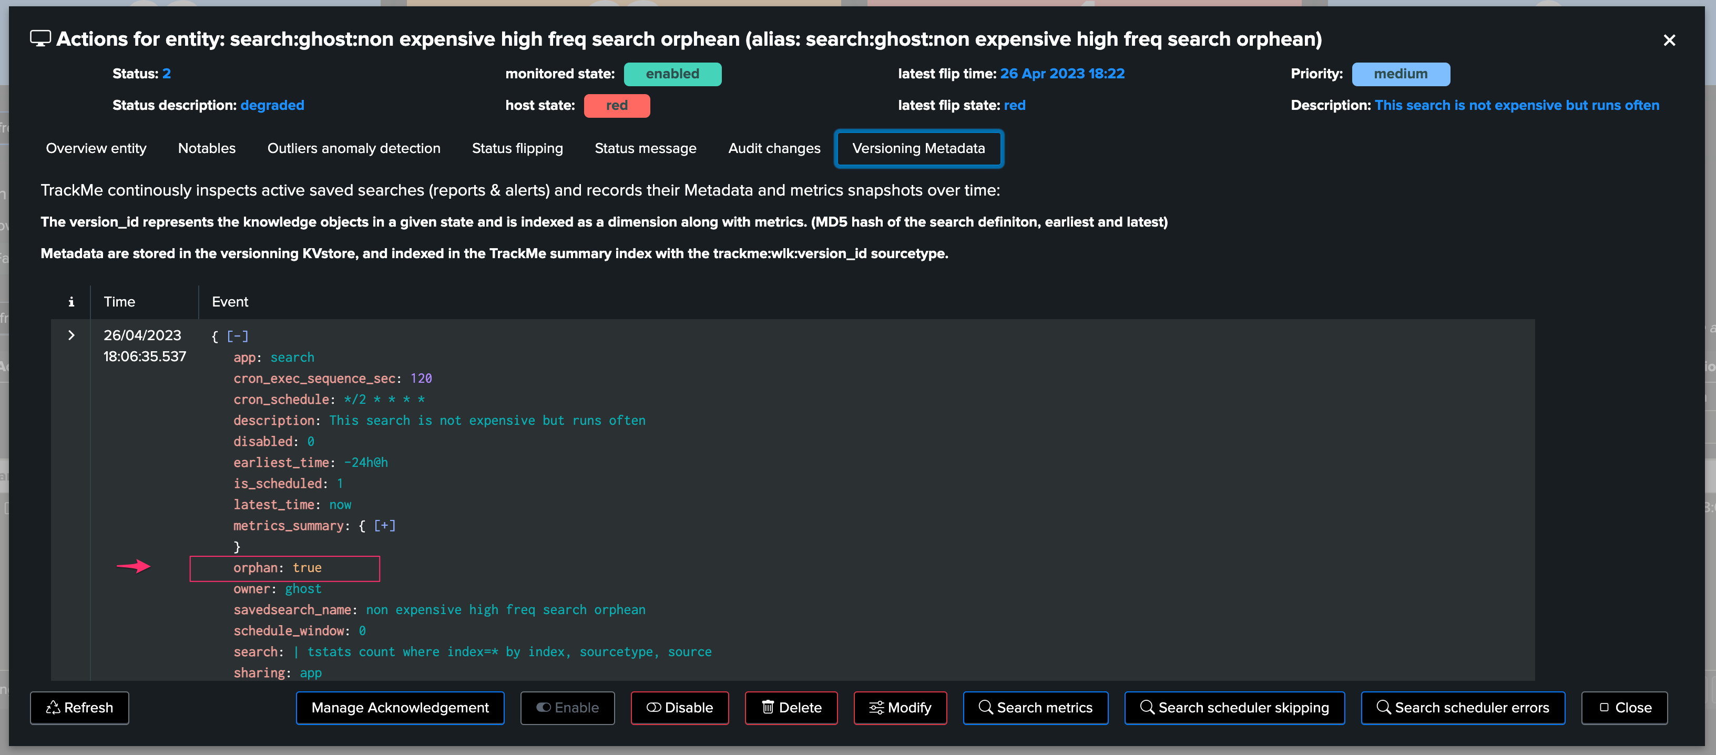Click the toggle icon on Disable button
Image resolution: width=1716 pixels, height=755 pixels.
653,708
